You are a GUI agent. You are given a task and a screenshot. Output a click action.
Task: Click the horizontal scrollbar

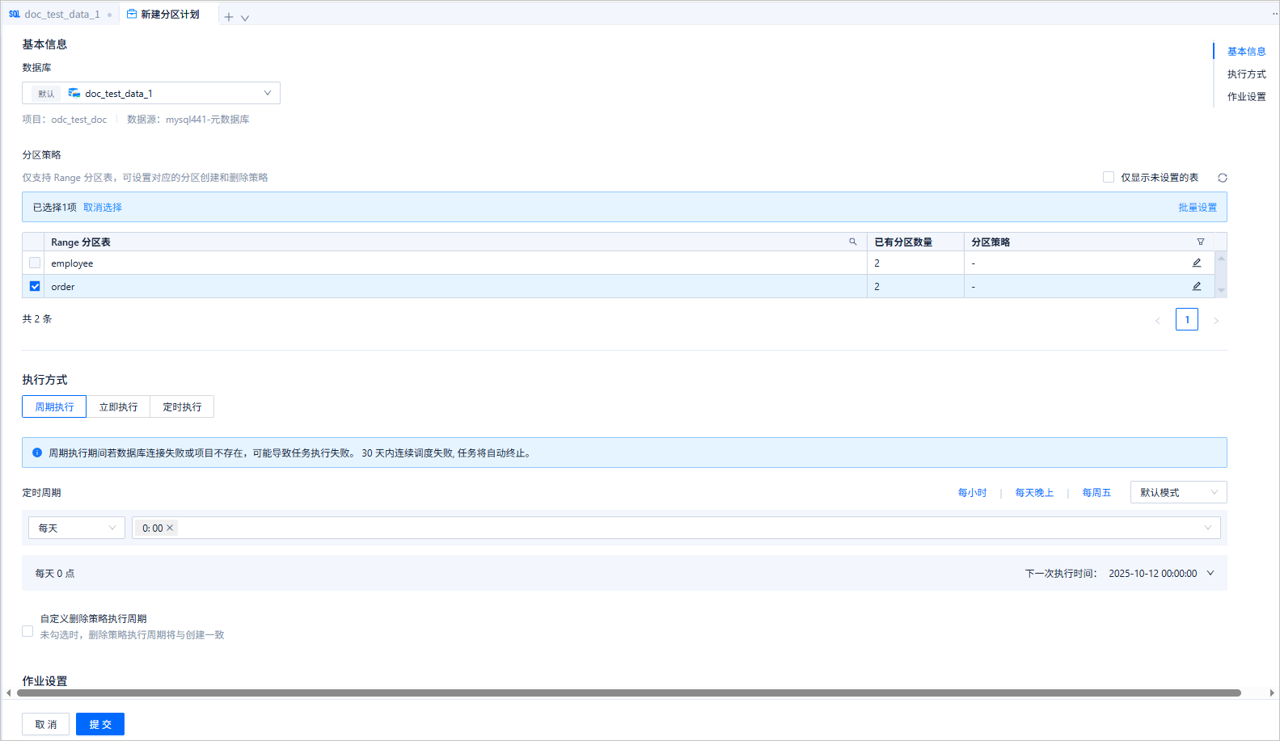[x=629, y=693]
